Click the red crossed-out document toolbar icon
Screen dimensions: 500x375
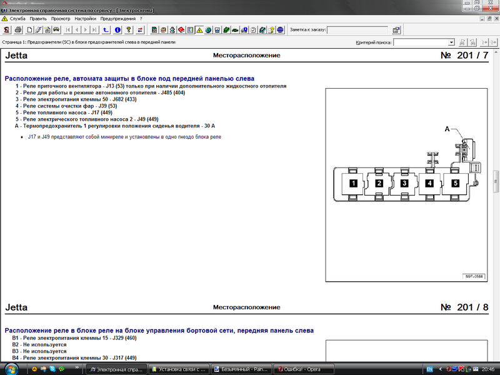(x=7, y=30)
